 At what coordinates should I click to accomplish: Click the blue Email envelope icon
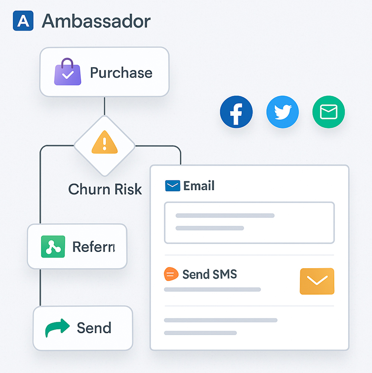(x=173, y=186)
